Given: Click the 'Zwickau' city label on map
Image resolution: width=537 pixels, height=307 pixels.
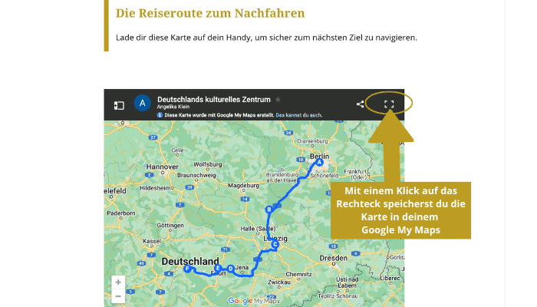Looking at the screenshot, I should click(x=279, y=282).
